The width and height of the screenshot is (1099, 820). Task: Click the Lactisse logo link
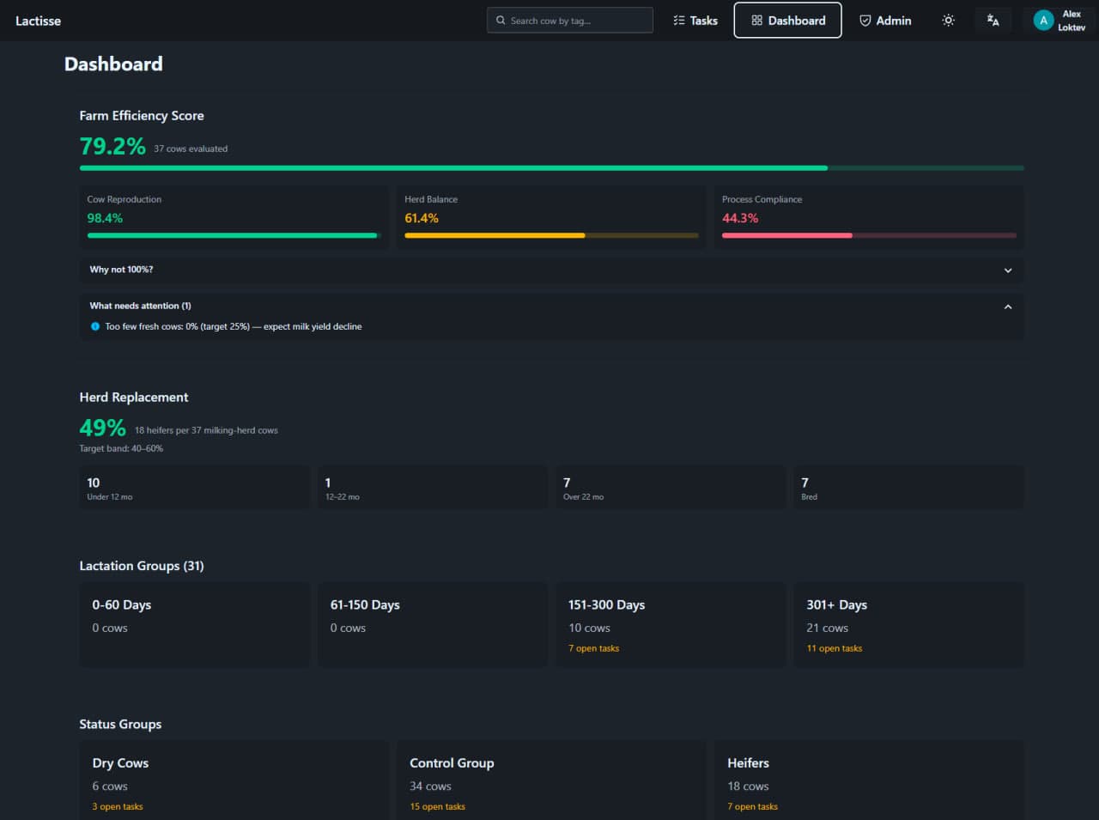[39, 21]
